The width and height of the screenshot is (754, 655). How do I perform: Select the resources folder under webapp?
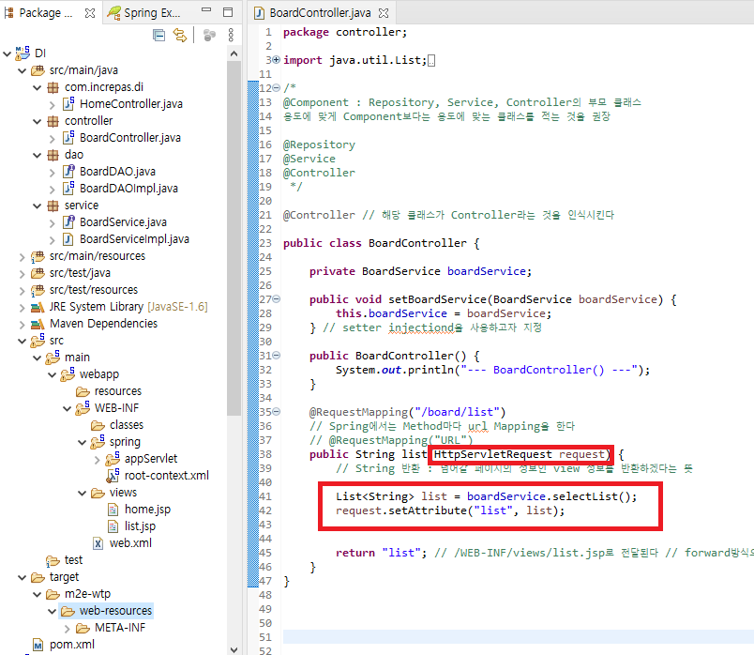point(118,391)
